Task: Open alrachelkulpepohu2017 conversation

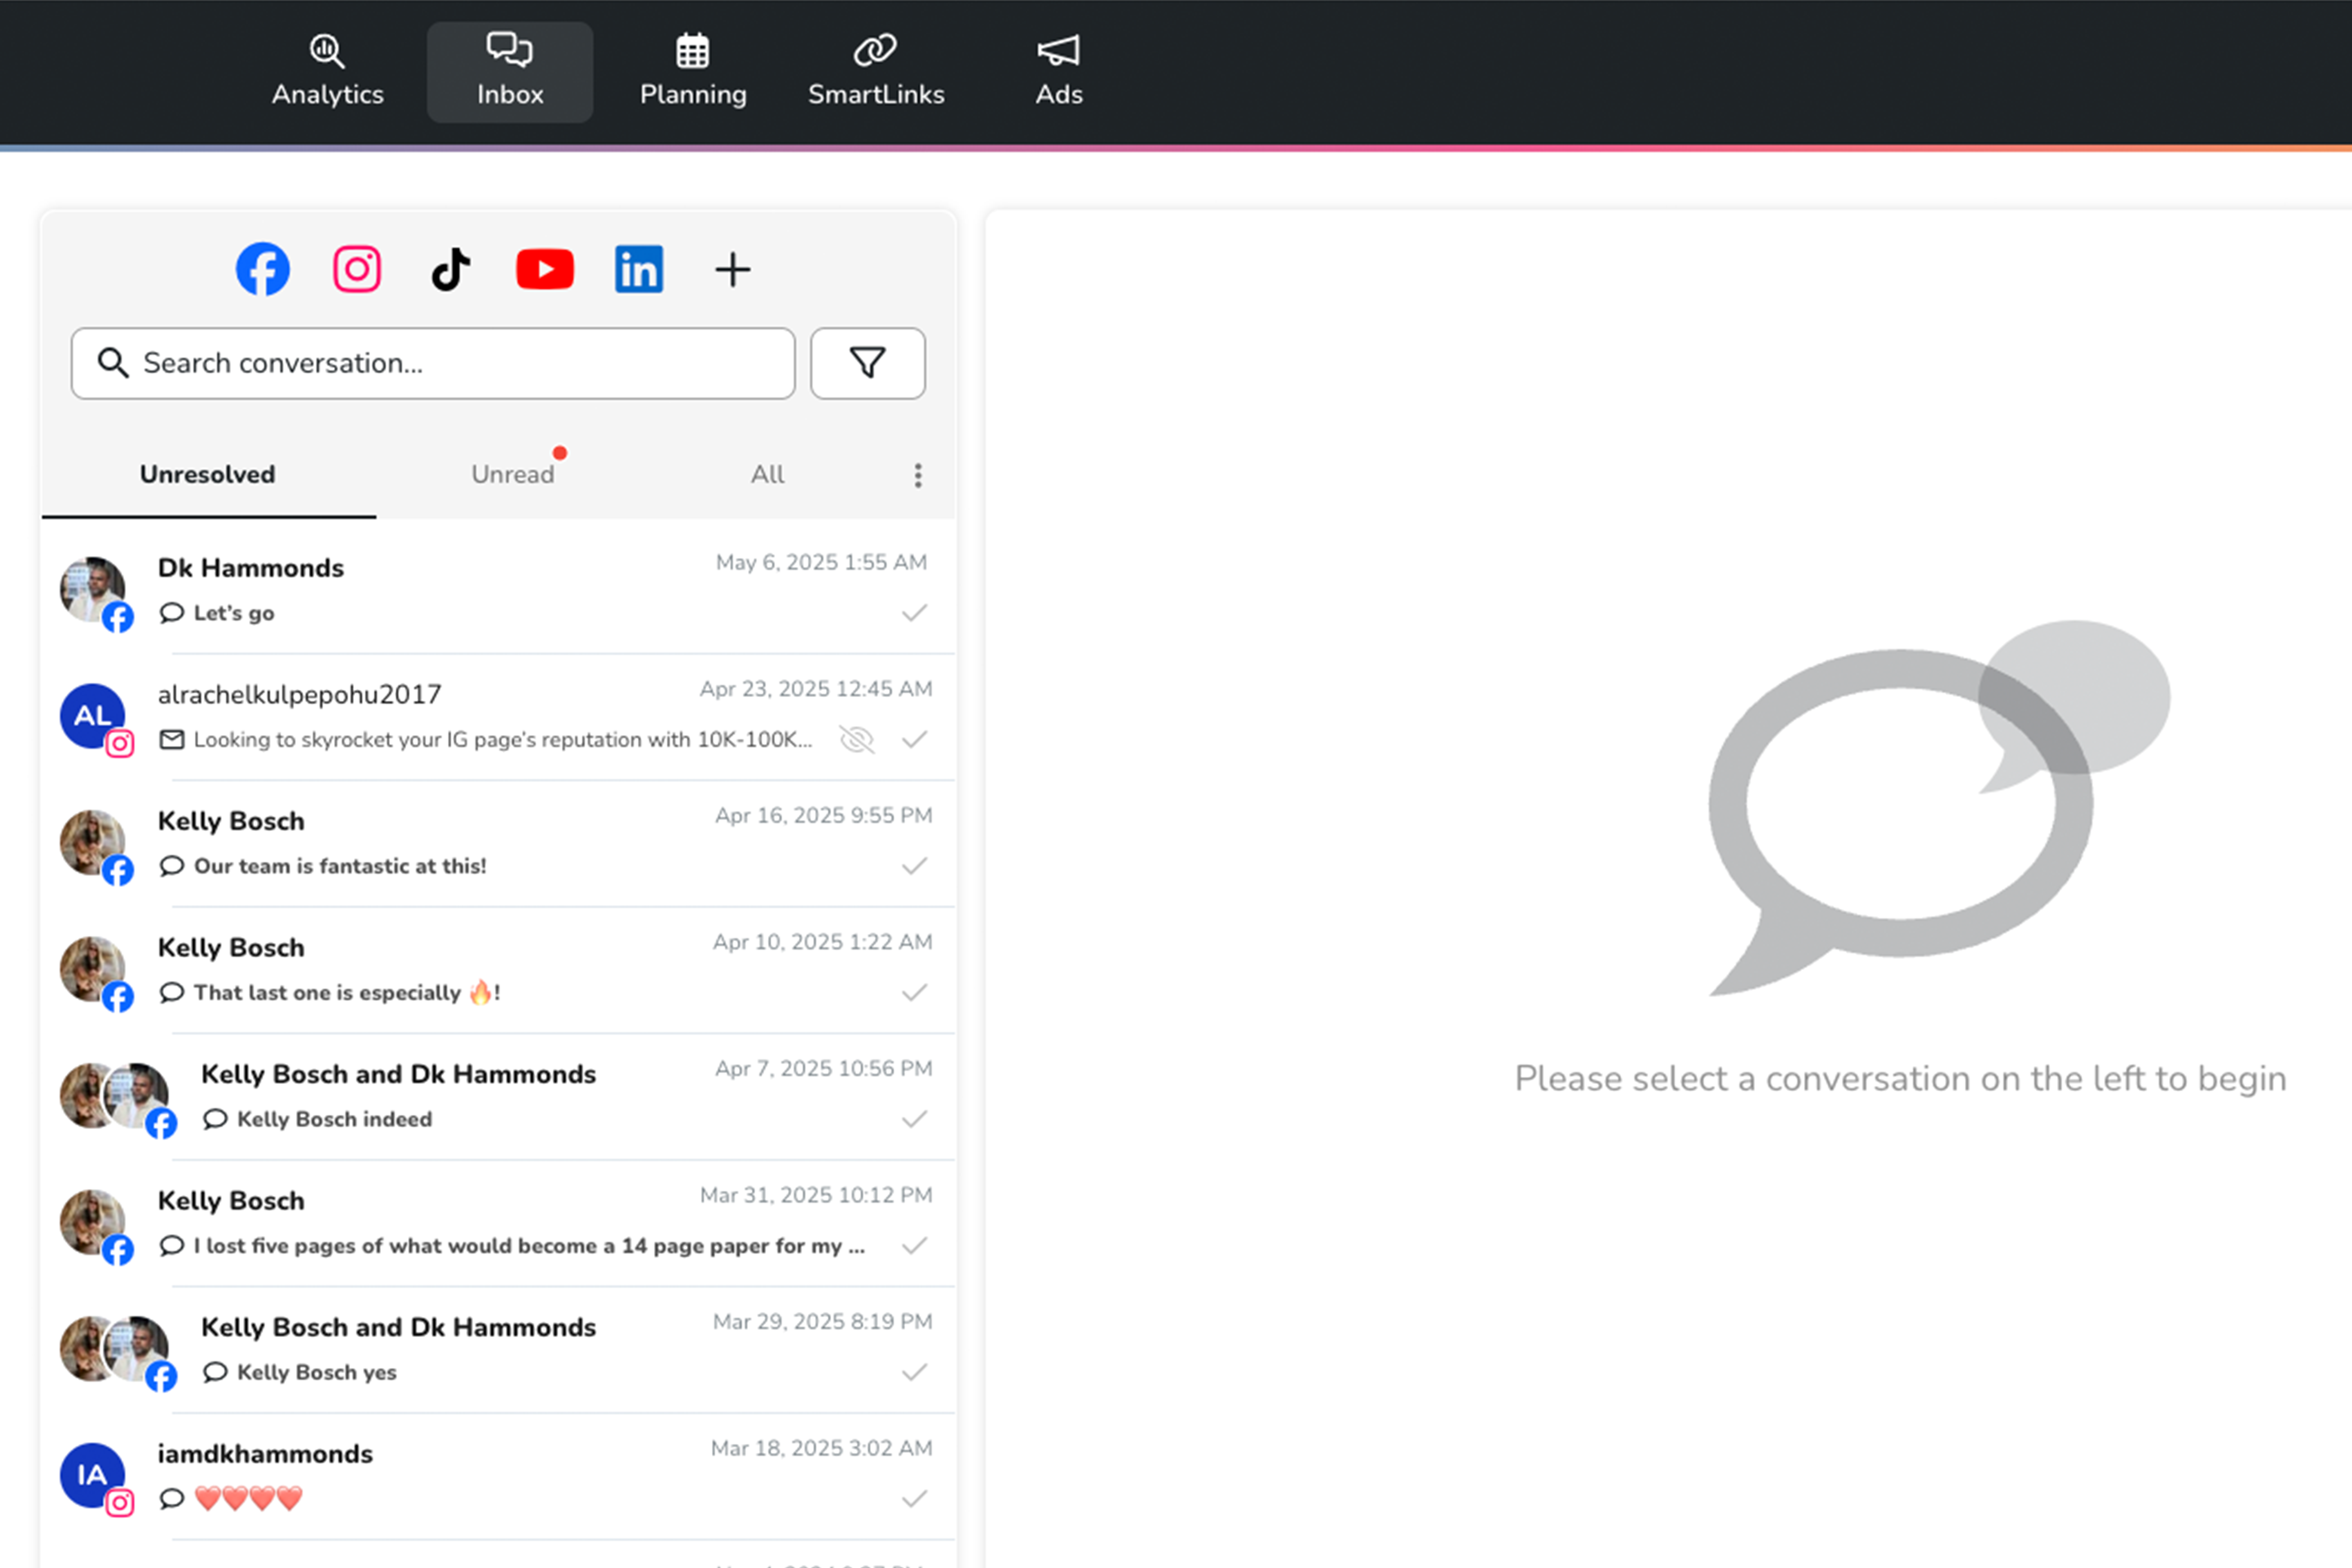Action: (x=498, y=716)
